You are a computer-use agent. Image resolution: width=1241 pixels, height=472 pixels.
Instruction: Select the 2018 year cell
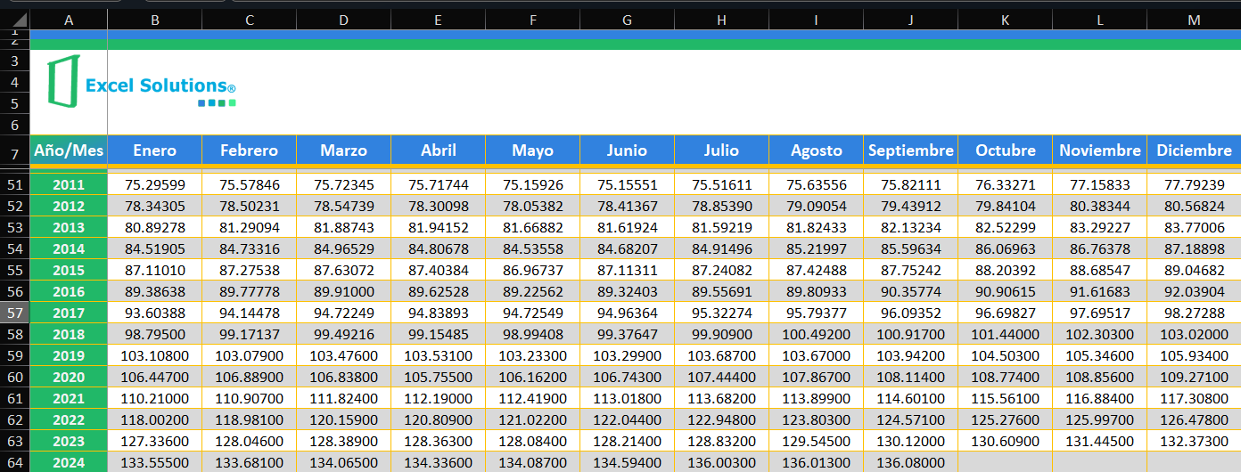(69, 334)
